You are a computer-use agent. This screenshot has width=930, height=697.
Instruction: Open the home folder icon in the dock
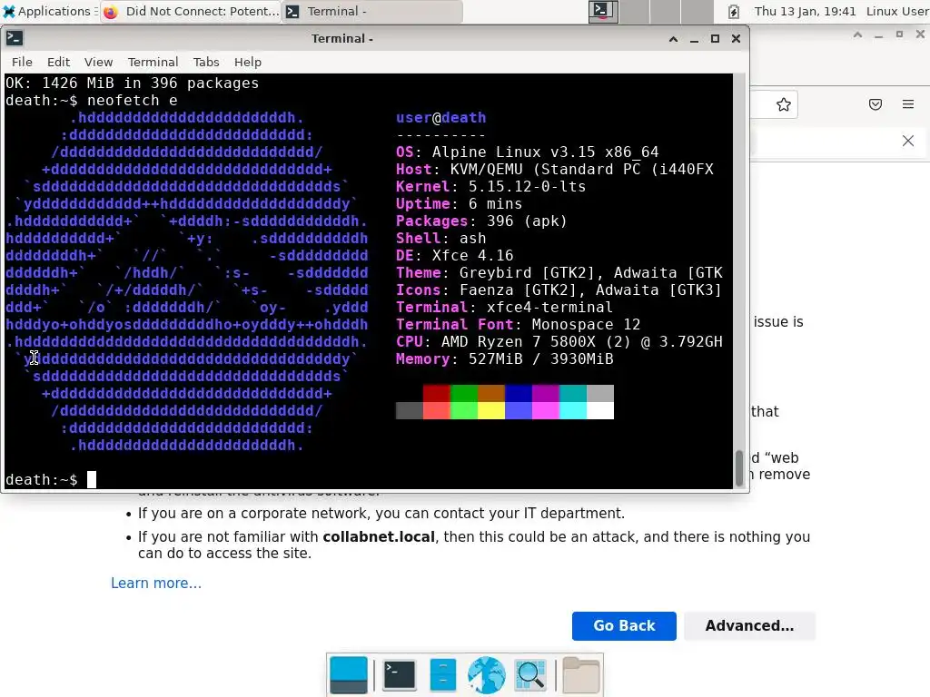(x=580, y=675)
